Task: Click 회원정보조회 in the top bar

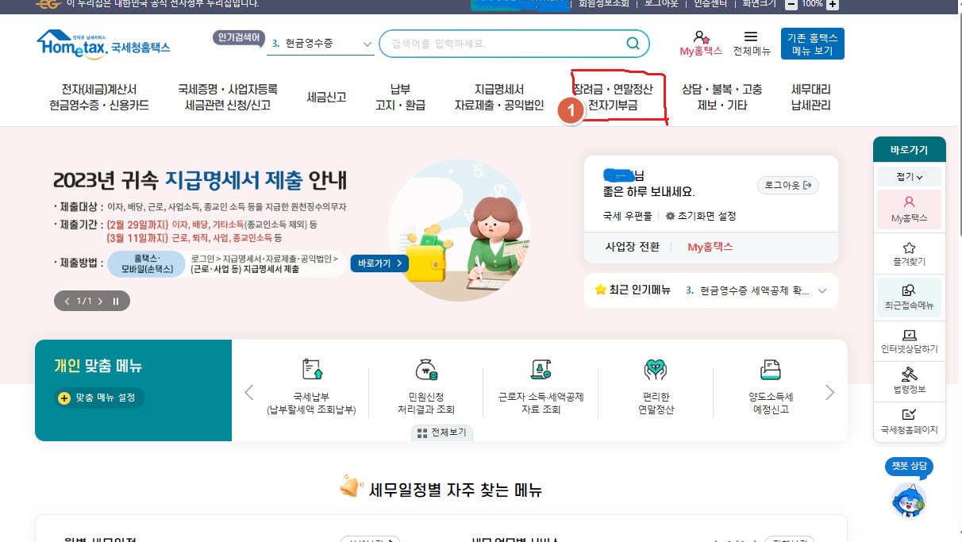Action: (x=603, y=4)
